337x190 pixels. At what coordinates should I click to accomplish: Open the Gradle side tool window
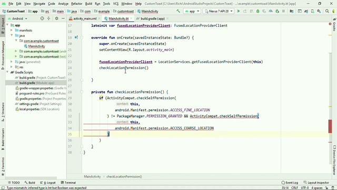334,25
